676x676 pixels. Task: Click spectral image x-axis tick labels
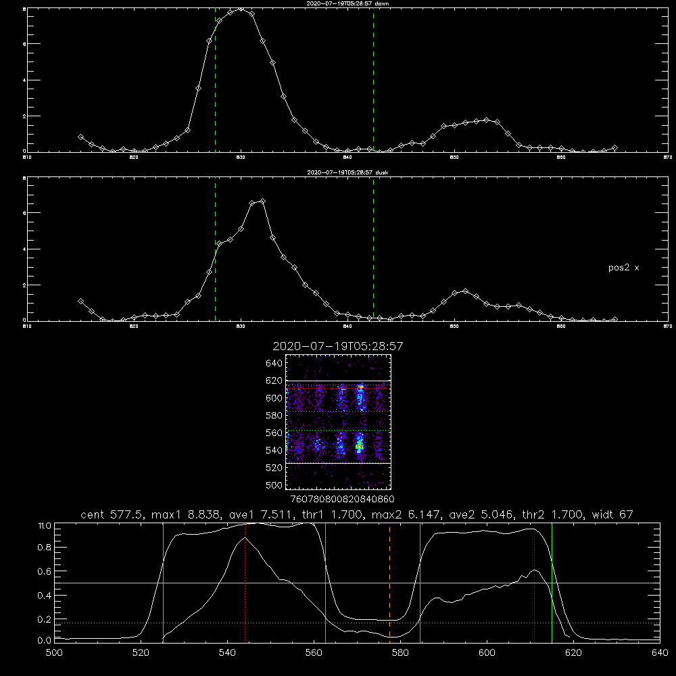[342, 499]
